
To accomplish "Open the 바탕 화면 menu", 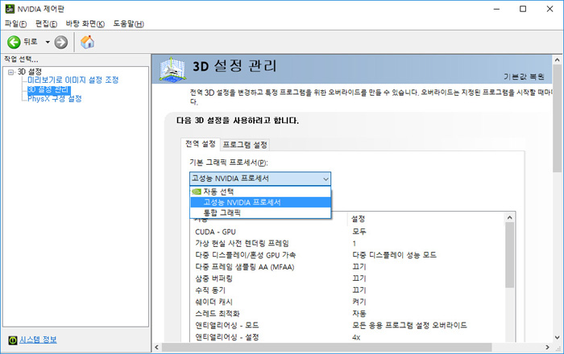I will tap(85, 23).
